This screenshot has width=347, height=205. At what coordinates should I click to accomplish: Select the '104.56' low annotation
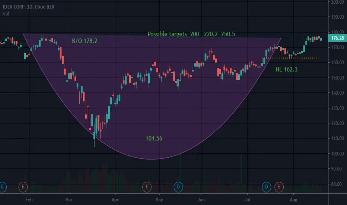[154, 139]
